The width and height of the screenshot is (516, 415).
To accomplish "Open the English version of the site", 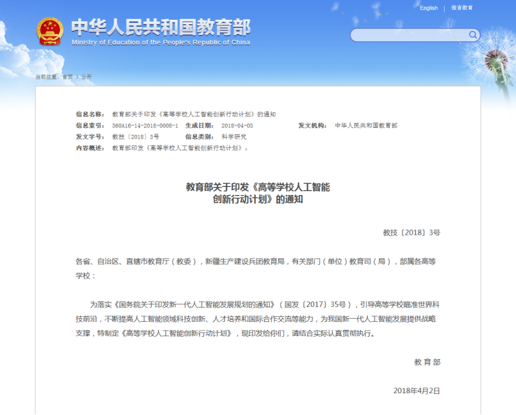I will click(428, 7).
